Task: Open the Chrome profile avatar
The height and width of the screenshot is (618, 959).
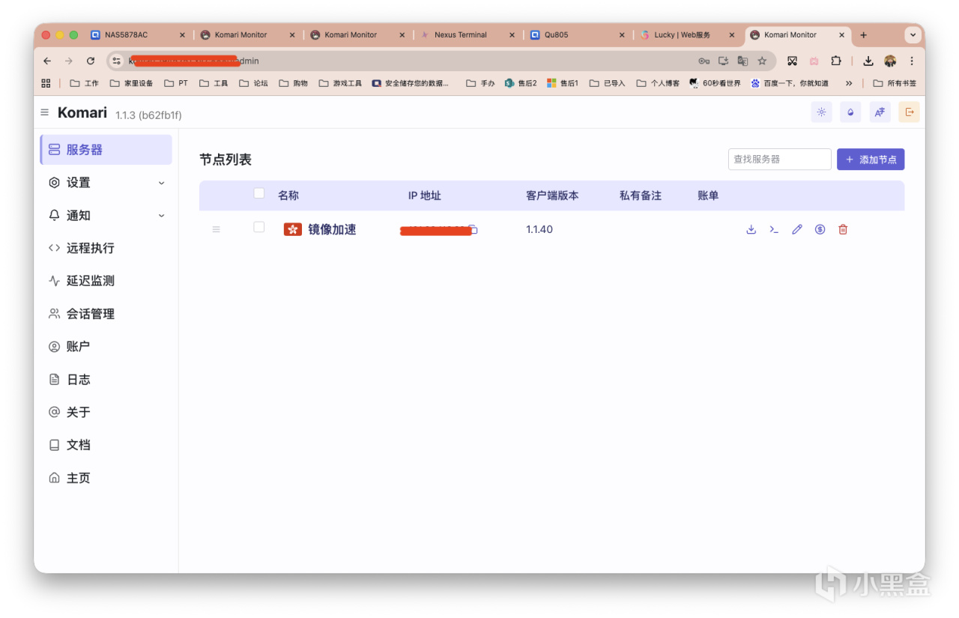Action: click(x=890, y=61)
